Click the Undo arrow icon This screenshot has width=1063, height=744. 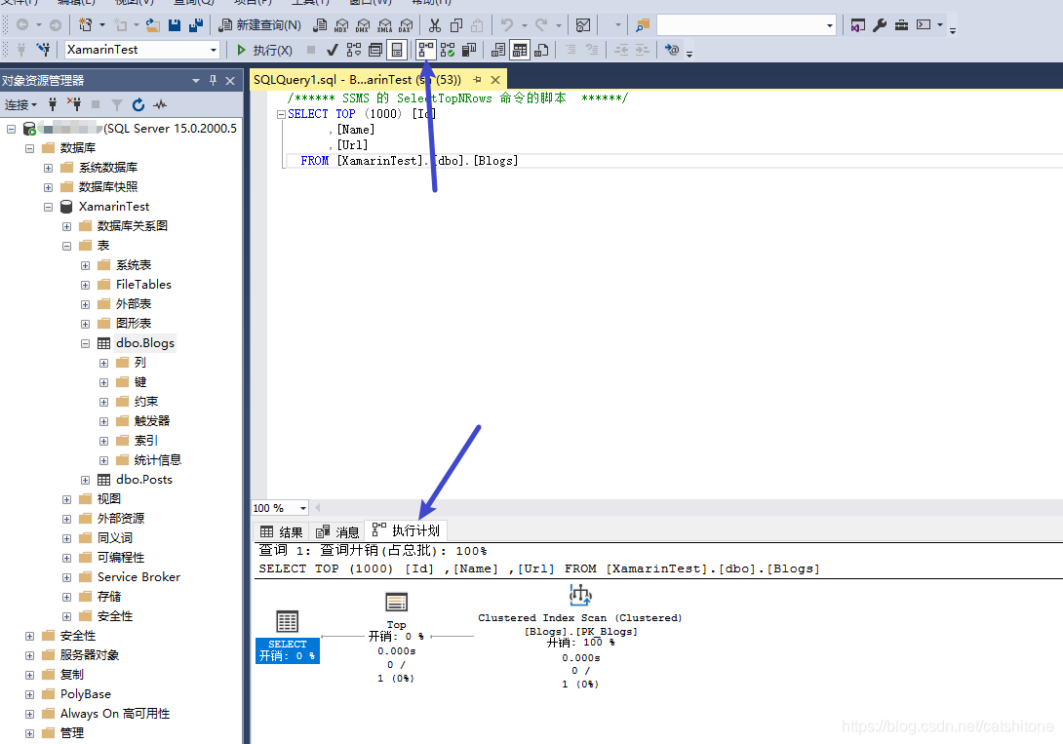click(506, 25)
